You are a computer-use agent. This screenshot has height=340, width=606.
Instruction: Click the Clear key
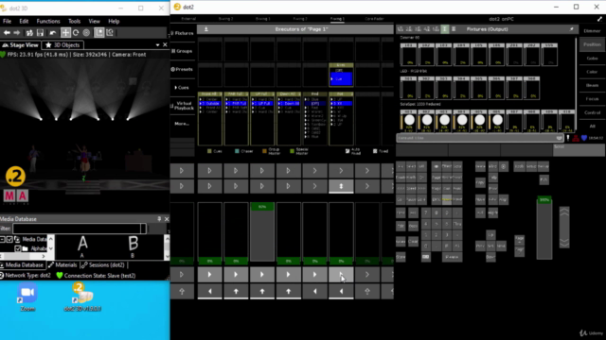[413, 242]
